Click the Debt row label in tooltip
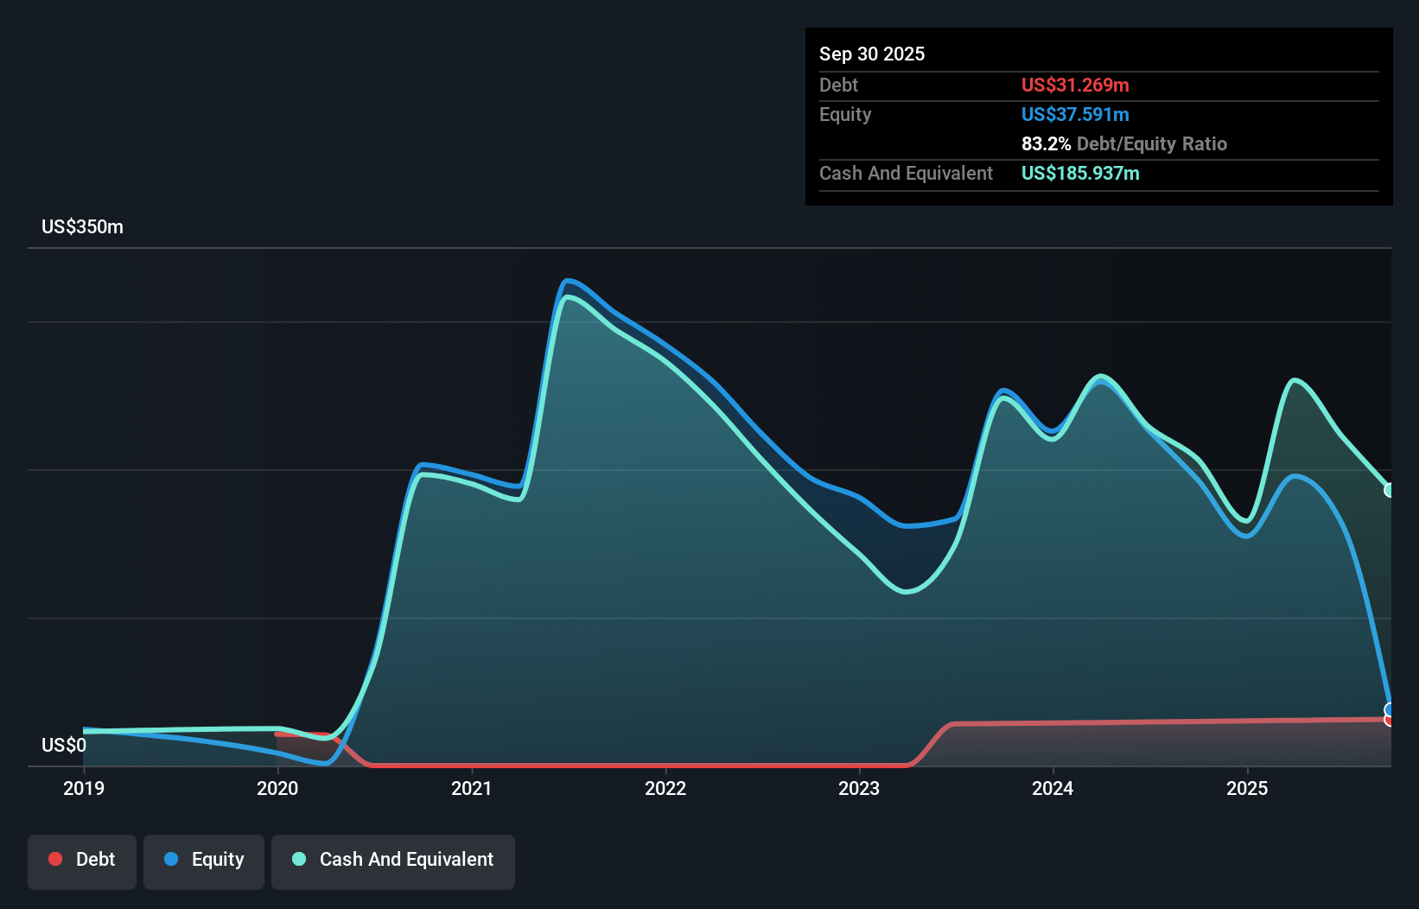1419x909 pixels. point(838,85)
